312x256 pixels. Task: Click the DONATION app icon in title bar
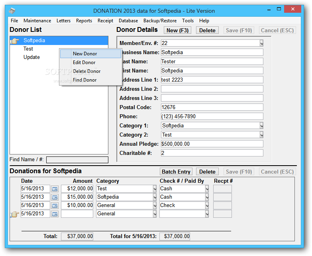(x=12, y=10)
